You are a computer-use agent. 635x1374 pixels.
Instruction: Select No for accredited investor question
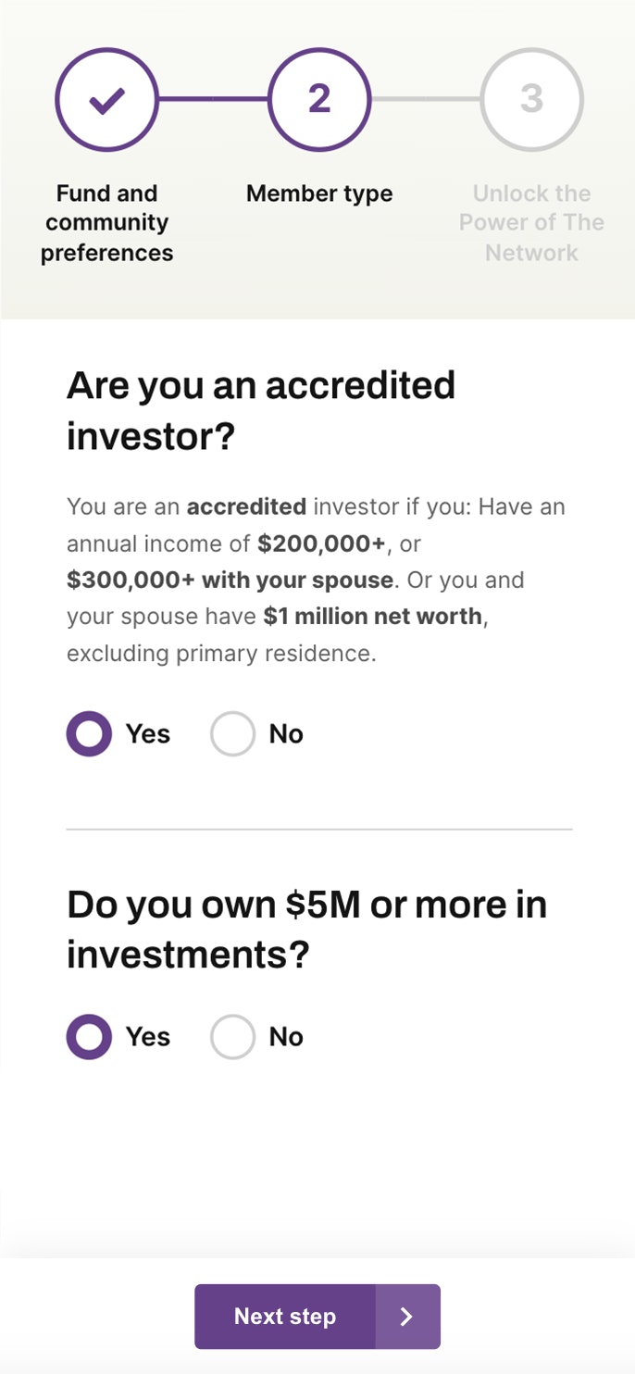pos(232,733)
